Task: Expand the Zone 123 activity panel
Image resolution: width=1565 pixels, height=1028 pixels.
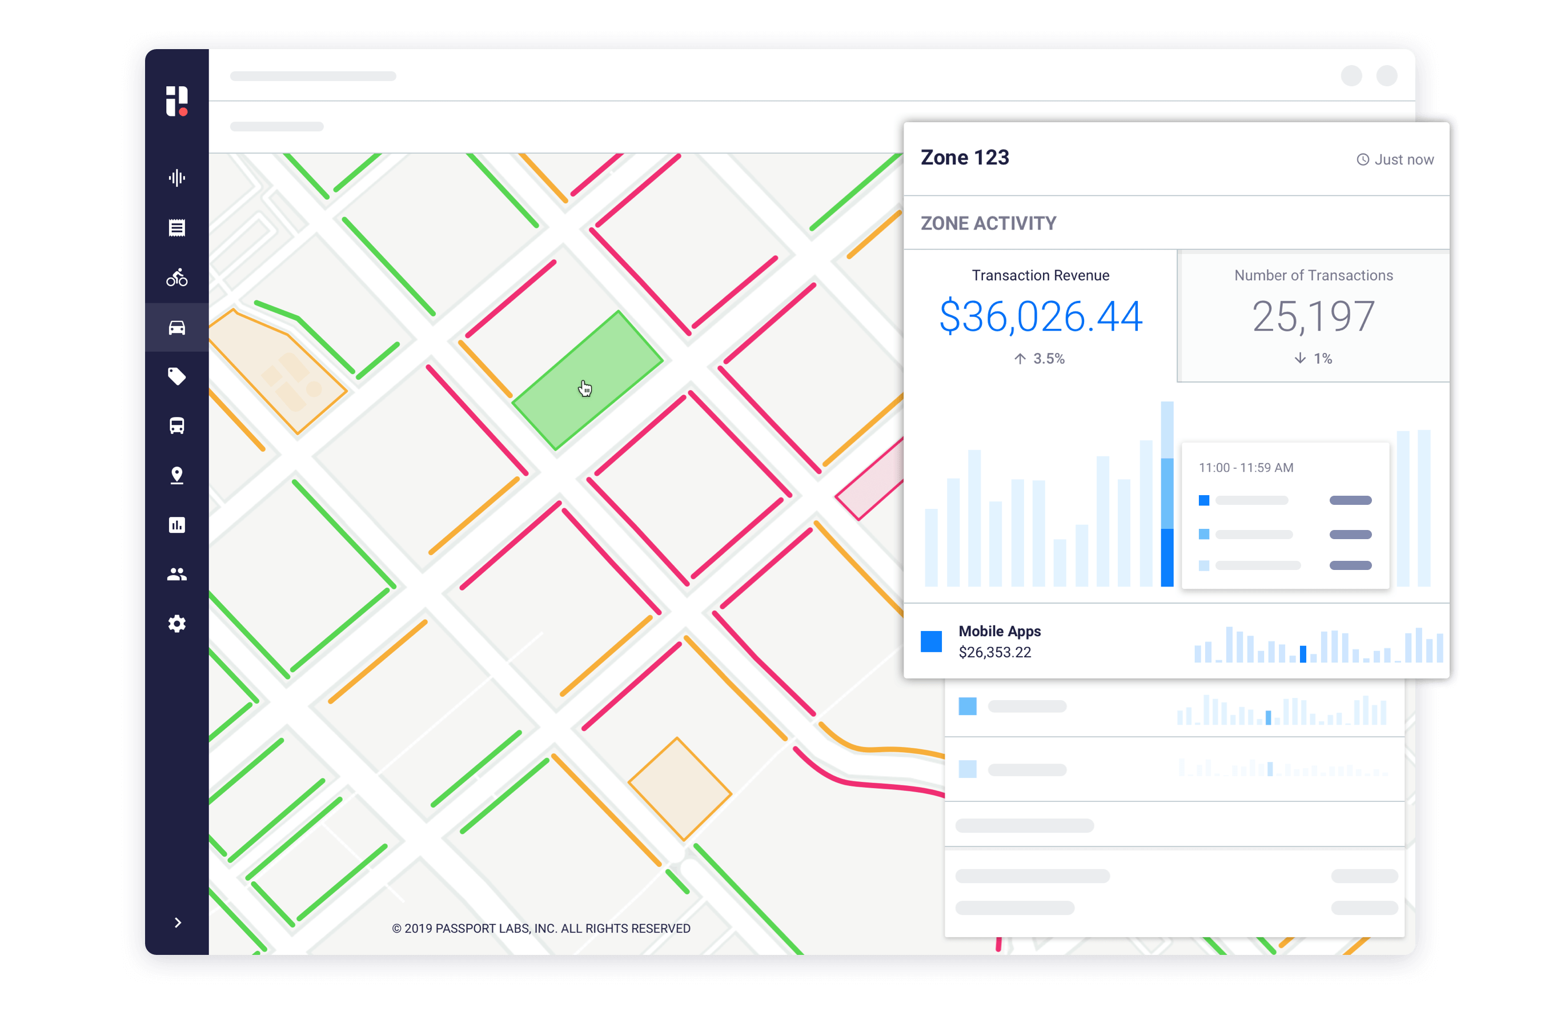Action: pos(965,157)
